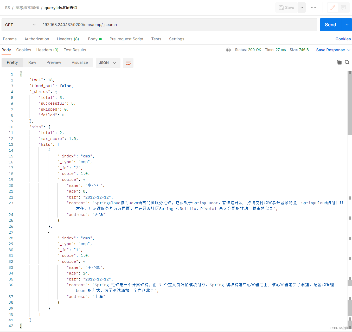Open the Pre-request Script tab
Image resolution: width=352 pixels, height=332 pixels.
click(126, 39)
